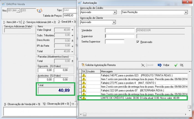Click the Solicitar Autorização Remota key icon
The width and height of the screenshot is (194, 119).
(83, 65)
